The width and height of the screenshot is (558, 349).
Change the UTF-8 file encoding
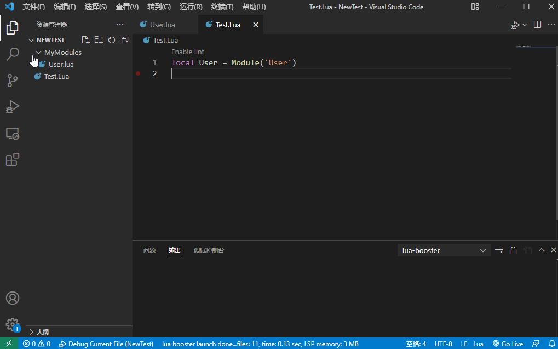tap(444, 344)
